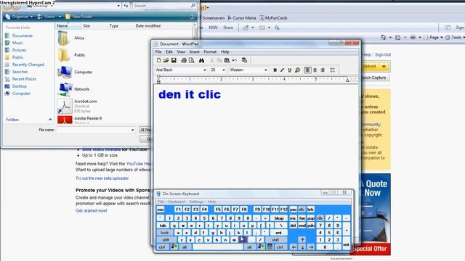The height and width of the screenshot is (261, 465).
Task: Click the Open file icon in WordPad
Action: tap(166, 60)
